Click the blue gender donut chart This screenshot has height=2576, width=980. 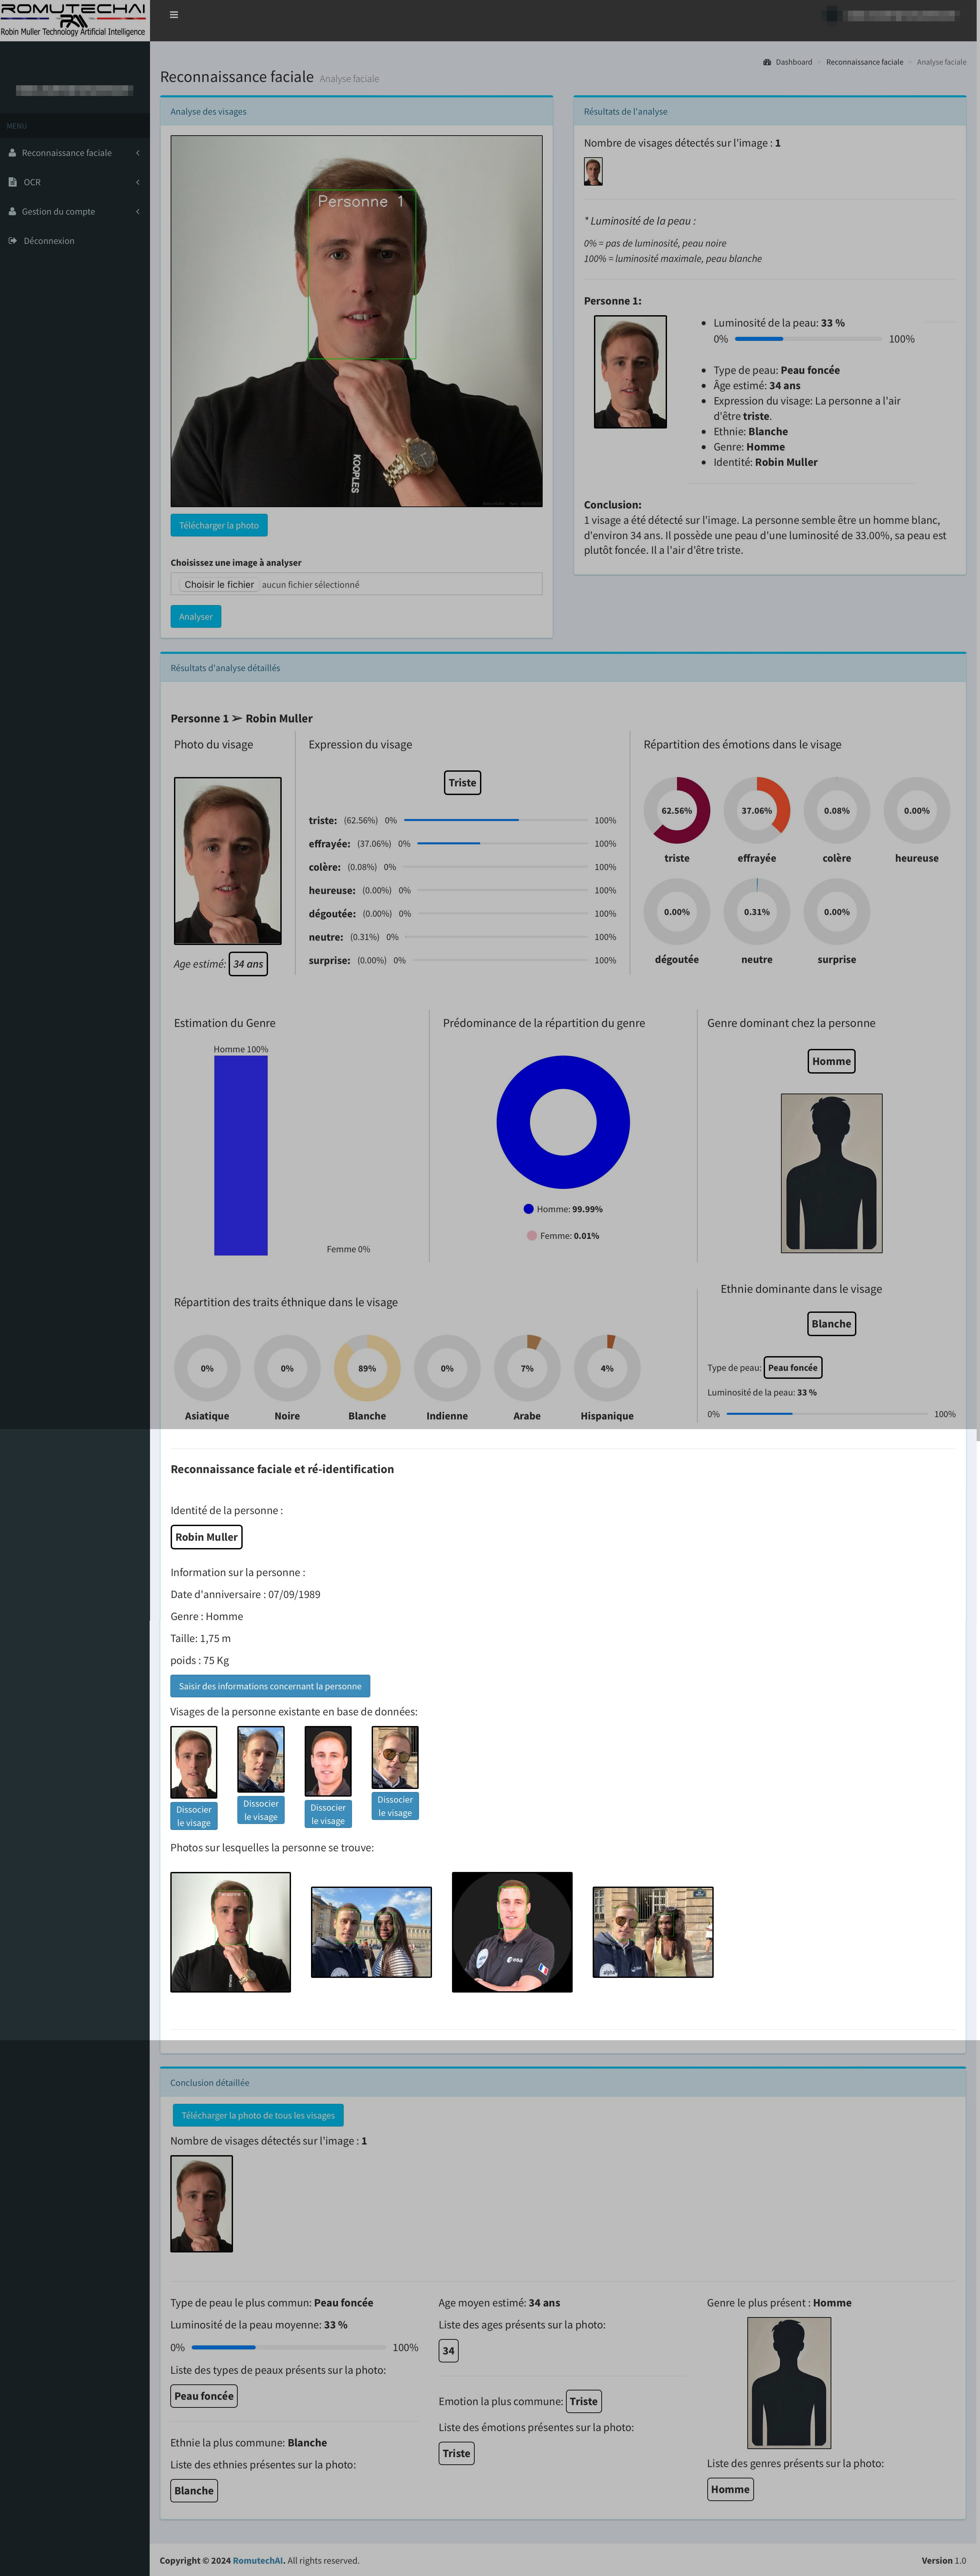(563, 1122)
